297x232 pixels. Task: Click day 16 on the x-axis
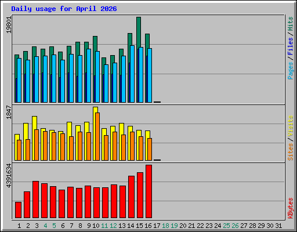click(148, 226)
